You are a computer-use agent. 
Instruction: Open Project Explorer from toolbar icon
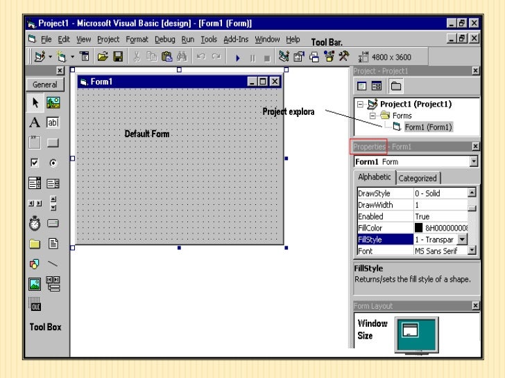tap(284, 57)
